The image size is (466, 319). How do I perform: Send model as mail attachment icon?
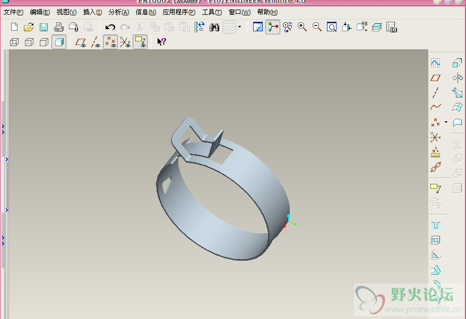(73, 27)
